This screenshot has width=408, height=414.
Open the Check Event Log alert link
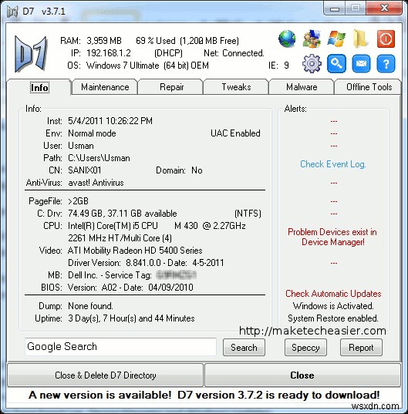pyautogui.click(x=332, y=164)
